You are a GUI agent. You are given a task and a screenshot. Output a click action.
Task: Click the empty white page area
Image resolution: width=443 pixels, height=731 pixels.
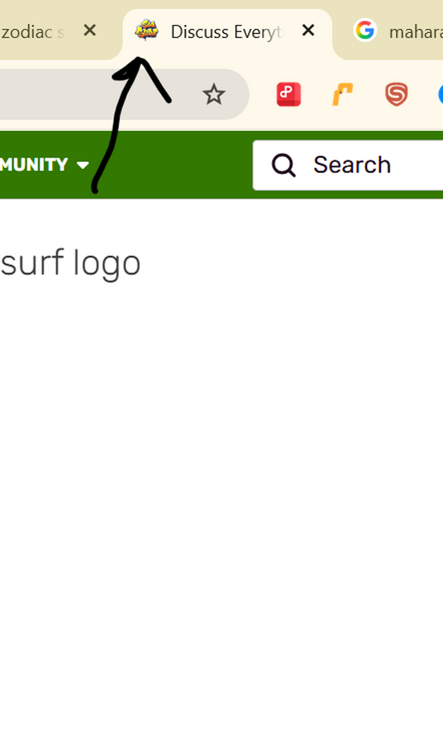pos(221,499)
